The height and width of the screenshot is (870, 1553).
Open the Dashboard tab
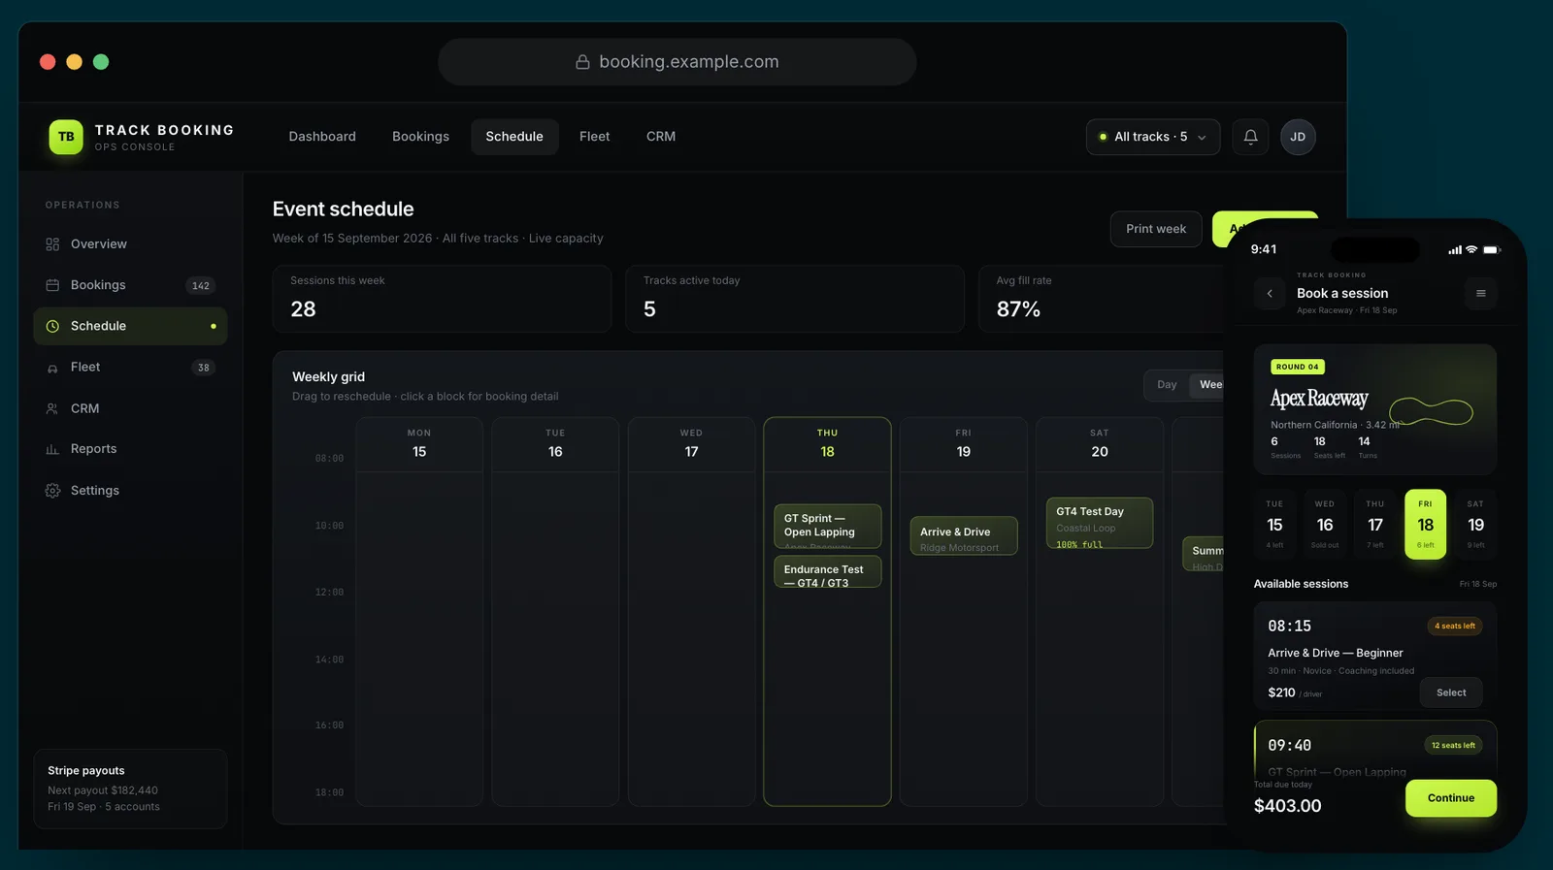pyautogui.click(x=322, y=137)
